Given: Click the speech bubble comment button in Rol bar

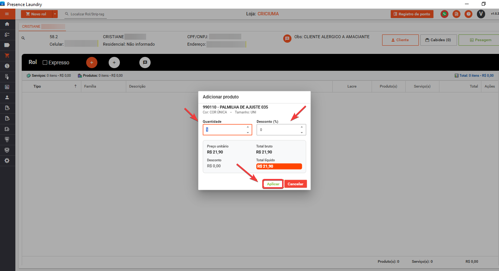Looking at the screenshot, I should 145,63.
